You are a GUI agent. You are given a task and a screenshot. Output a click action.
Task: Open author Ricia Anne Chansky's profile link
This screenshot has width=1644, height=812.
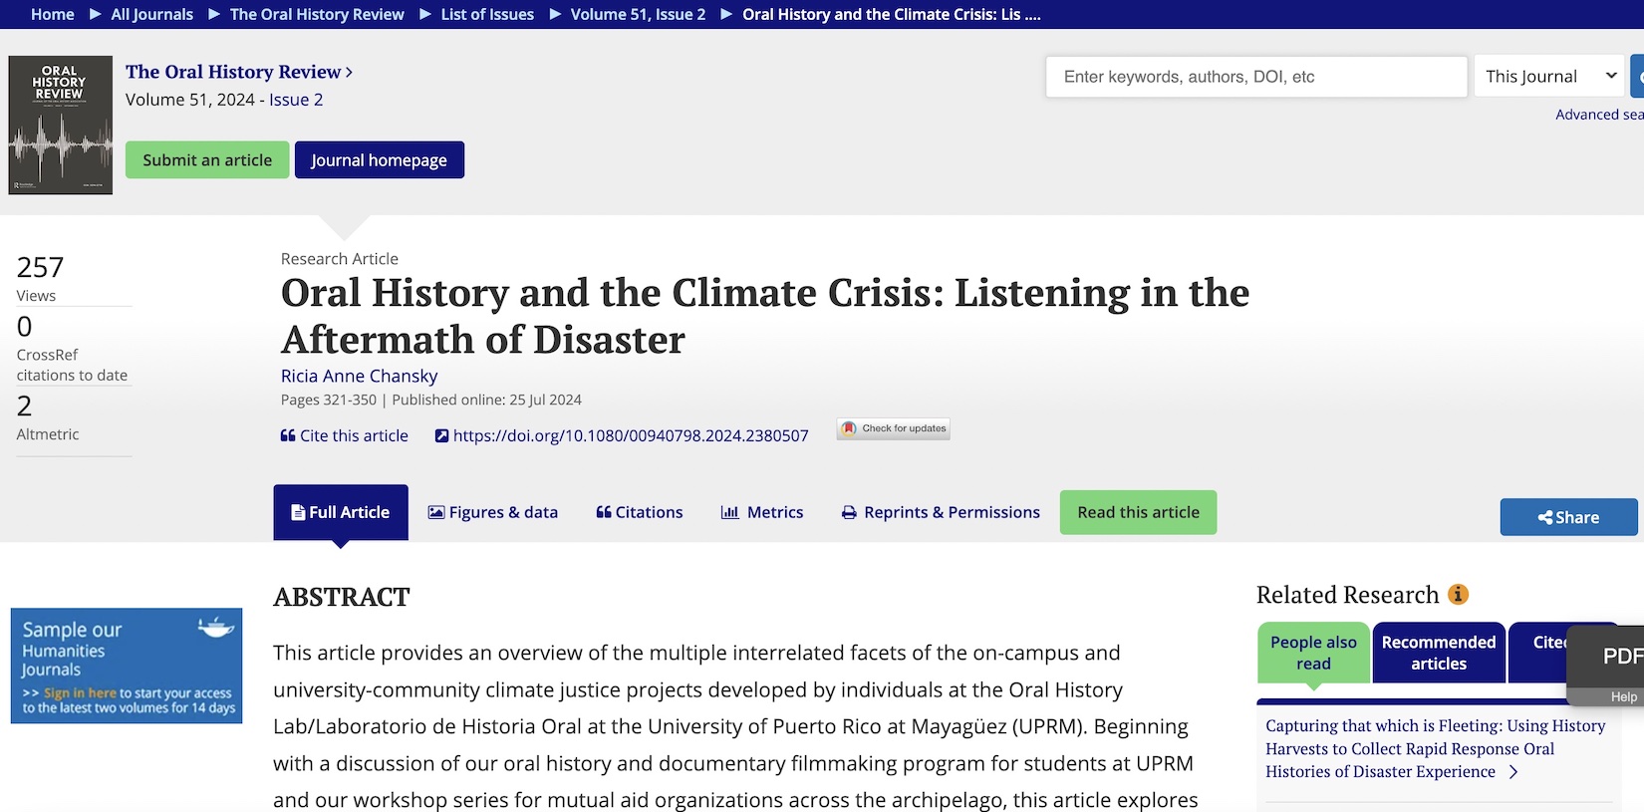[x=359, y=376]
